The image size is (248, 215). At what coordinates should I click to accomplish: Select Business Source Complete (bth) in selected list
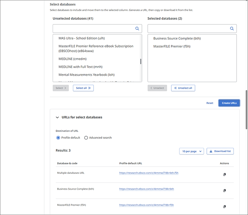pyautogui.click(x=177, y=39)
